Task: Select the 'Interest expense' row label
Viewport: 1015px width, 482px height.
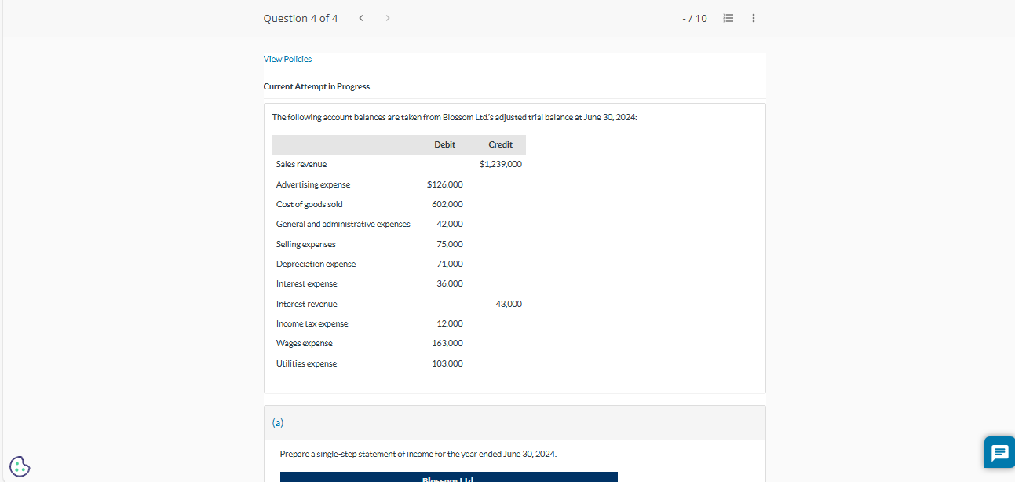Action: tap(307, 283)
